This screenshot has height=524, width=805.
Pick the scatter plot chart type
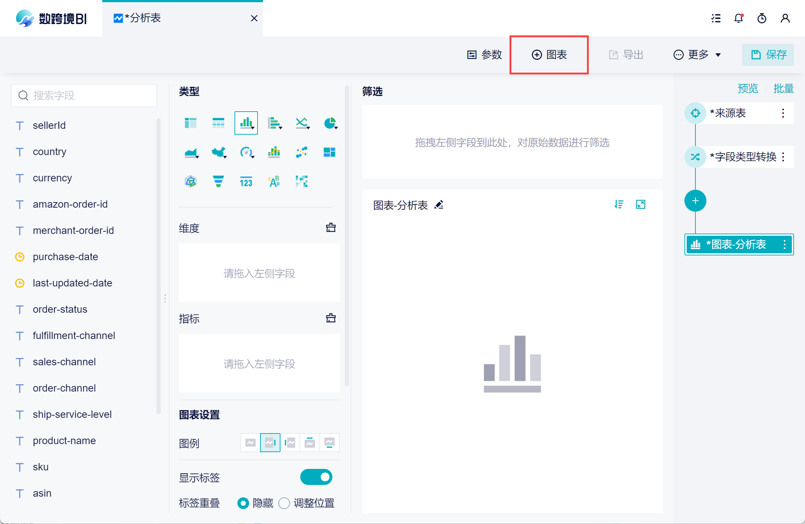pos(301,152)
